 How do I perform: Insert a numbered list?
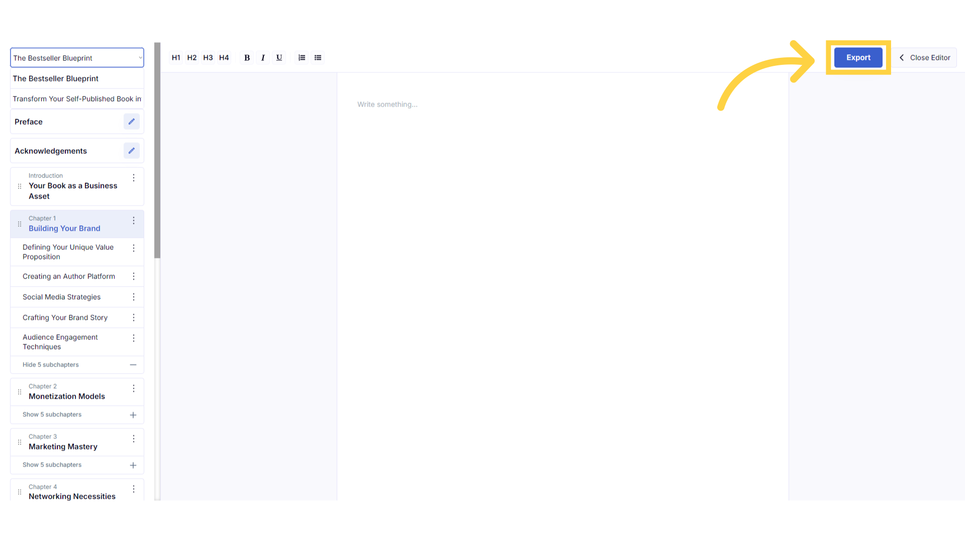(302, 58)
